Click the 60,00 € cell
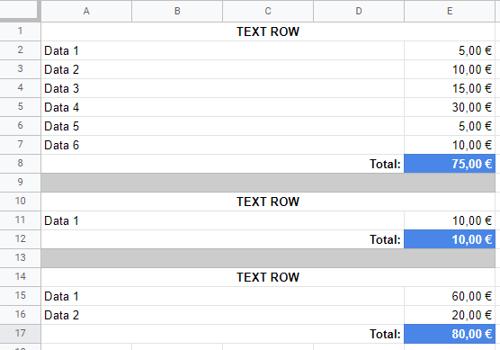The image size is (500, 350). [450, 296]
